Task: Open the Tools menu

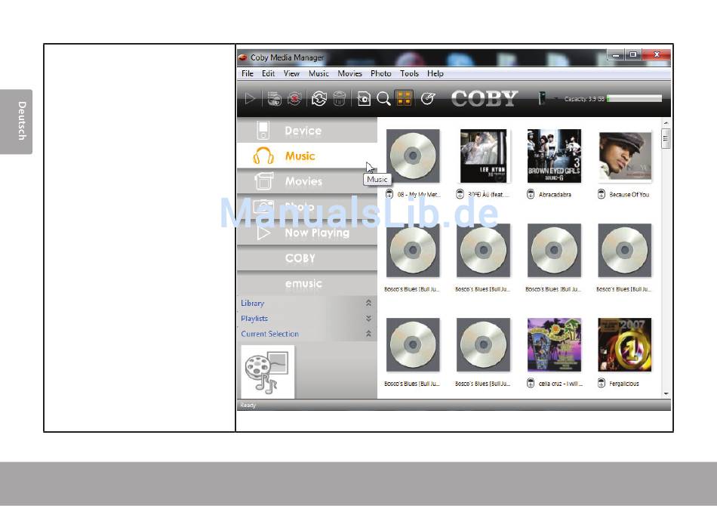Action: coord(409,73)
